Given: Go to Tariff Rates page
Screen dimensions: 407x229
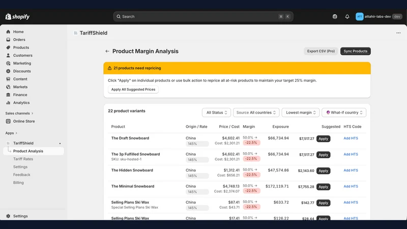Looking at the screenshot, I should pos(23,159).
